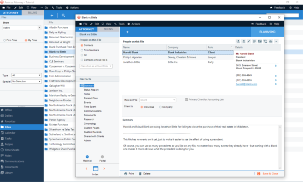The image size is (303, 182).
Task: Click the contact card icon in People toolbar
Action: 260,41
